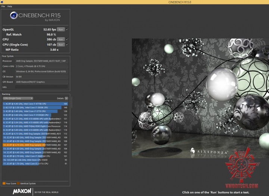The image size is (269, 196).
Task: Run the CPU benchmark test
Action: coord(61,40)
